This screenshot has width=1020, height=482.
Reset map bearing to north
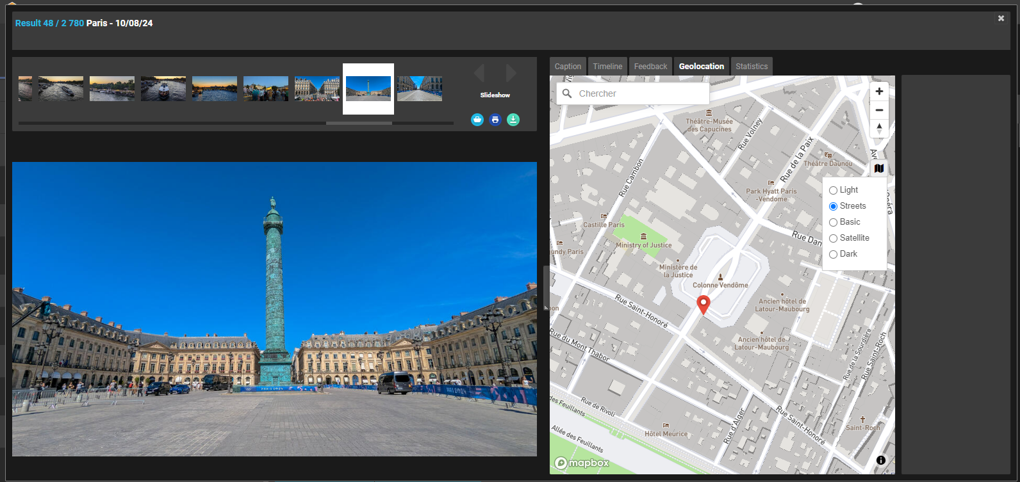point(879,129)
